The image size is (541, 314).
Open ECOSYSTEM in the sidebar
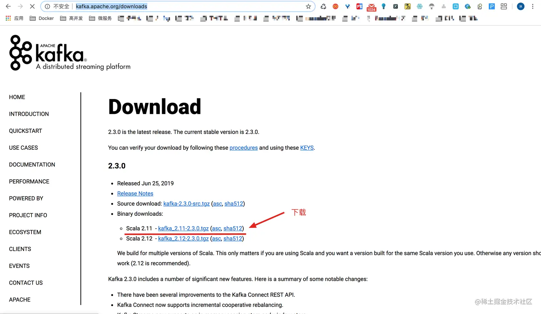(25, 232)
